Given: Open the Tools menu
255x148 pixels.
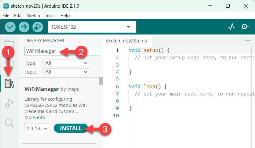Looking at the screenshot, I should 50,16.
